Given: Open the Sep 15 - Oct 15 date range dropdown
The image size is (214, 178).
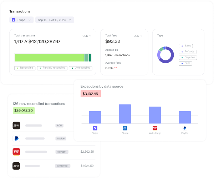Looking at the screenshot, I should click(55, 20).
